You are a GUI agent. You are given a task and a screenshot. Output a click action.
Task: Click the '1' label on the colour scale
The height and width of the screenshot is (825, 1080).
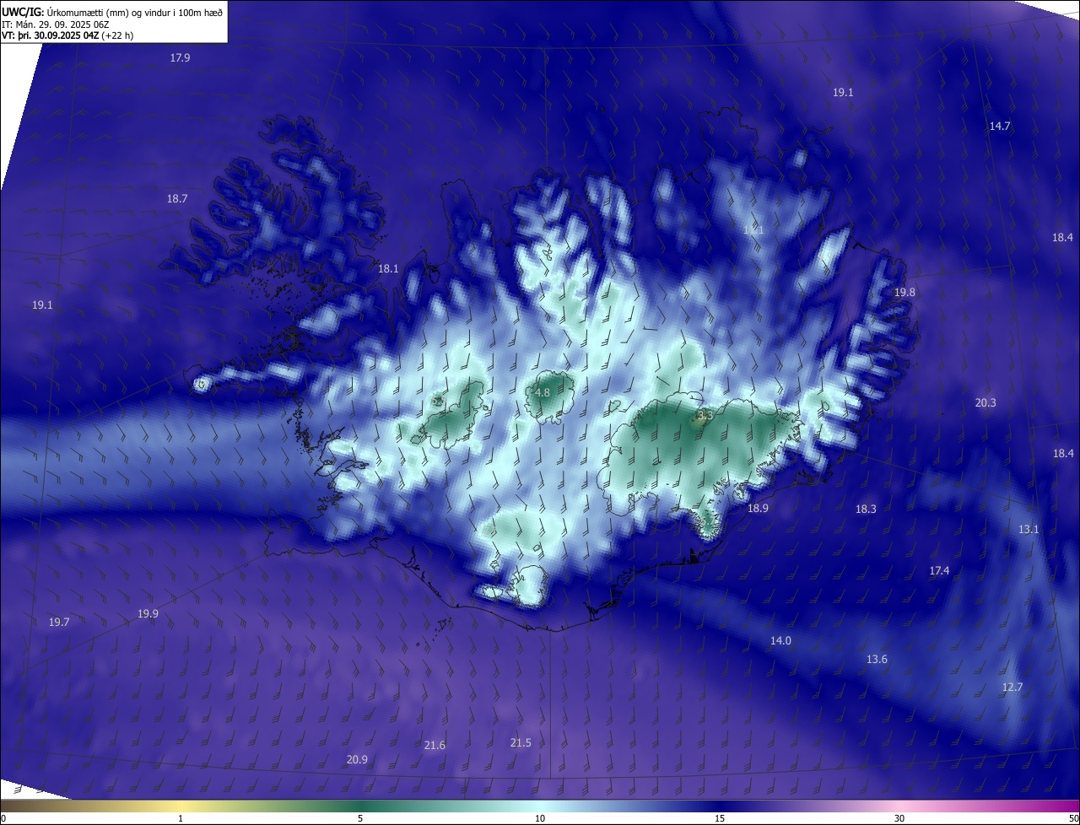181,818
